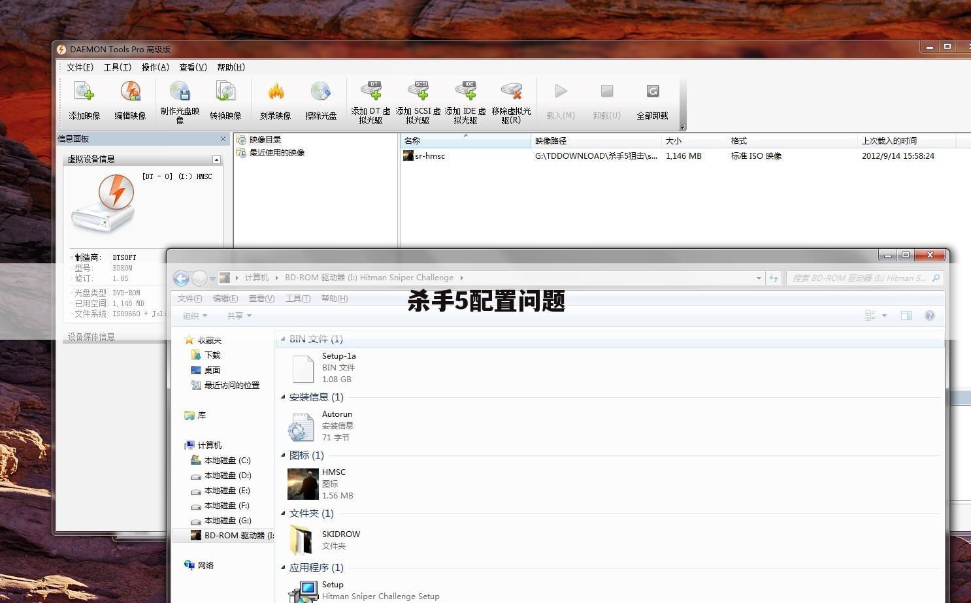Image resolution: width=971 pixels, height=603 pixels.
Task: Click the Unmount (卸载) stop icon
Action: (x=607, y=91)
